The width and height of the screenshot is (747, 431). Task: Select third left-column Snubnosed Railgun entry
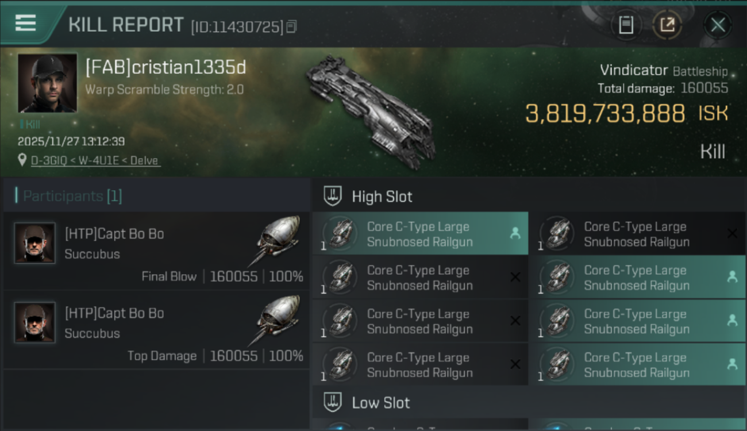[x=419, y=321]
